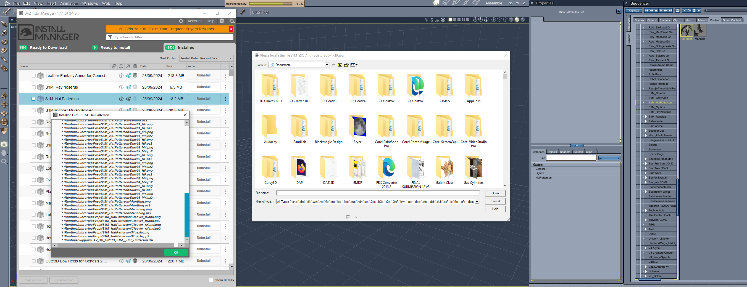Expand the Technophilia tree folder

click(646, 211)
